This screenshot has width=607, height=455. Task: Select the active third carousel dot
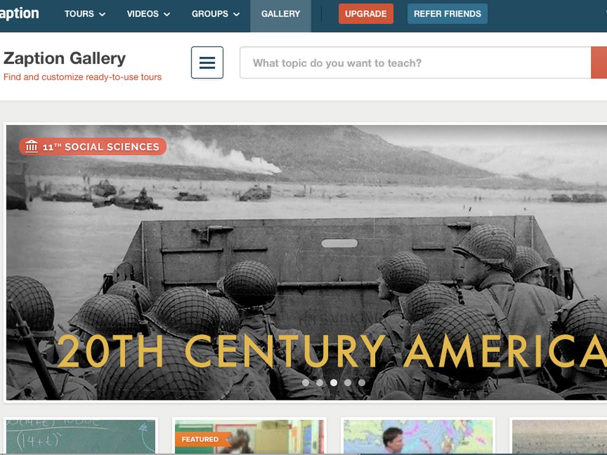[334, 383]
